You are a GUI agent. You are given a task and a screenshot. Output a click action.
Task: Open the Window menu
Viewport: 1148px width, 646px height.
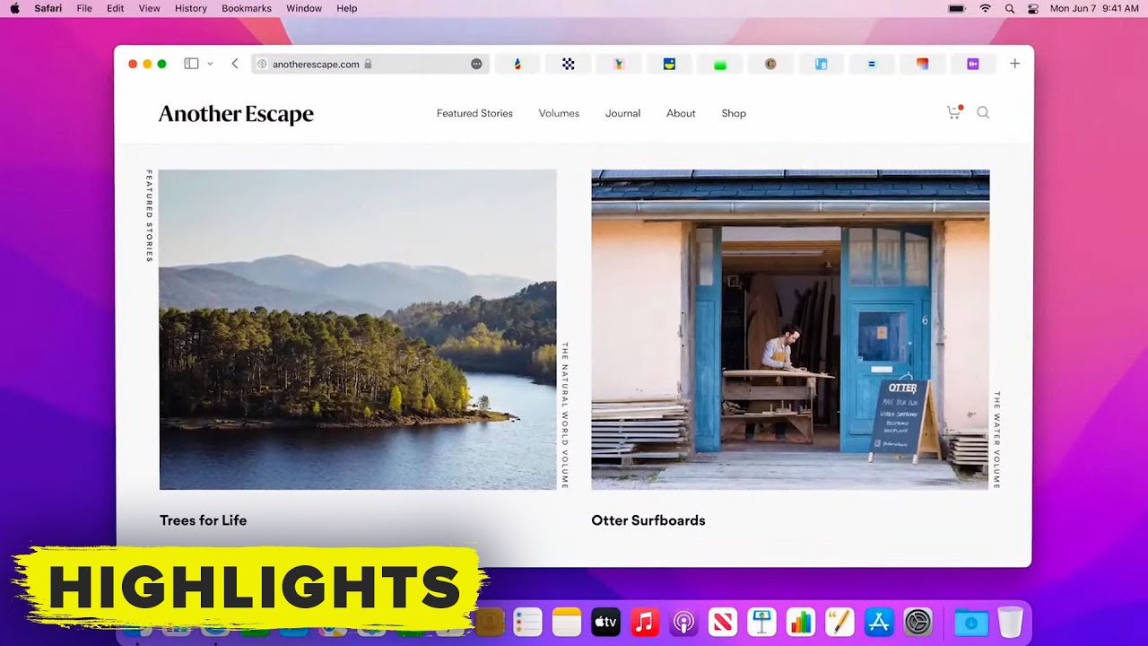pos(304,8)
